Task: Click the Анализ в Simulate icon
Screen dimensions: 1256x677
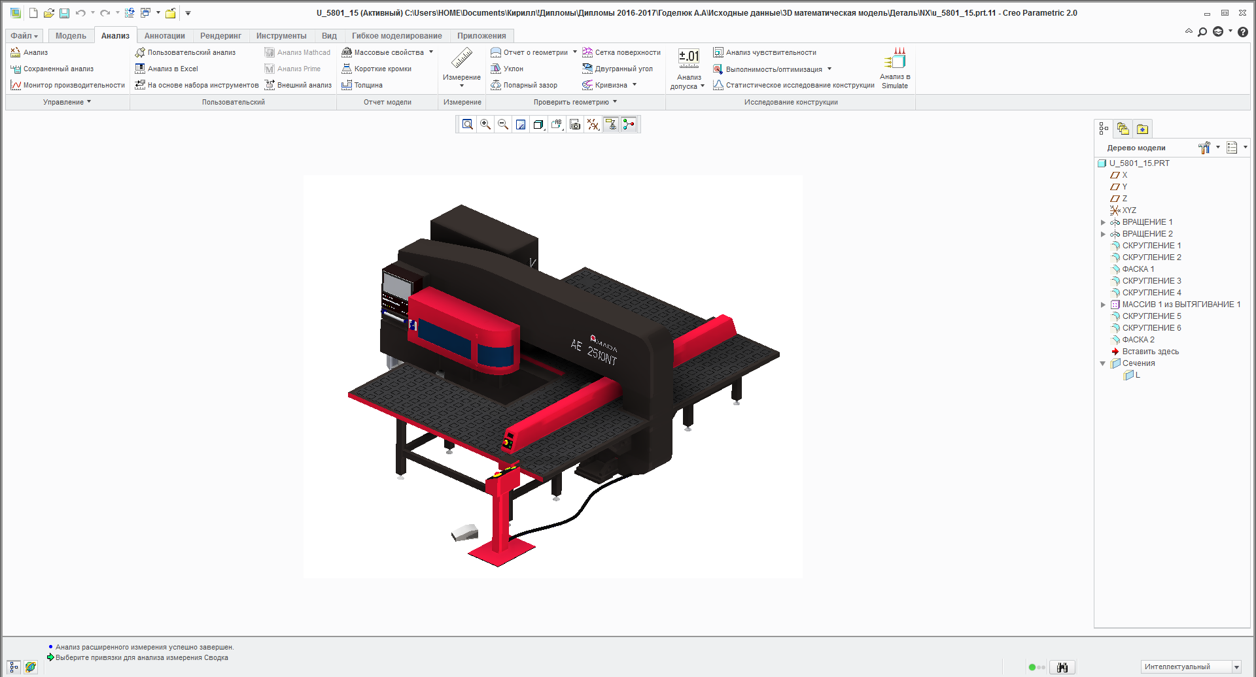Action: pos(895,59)
